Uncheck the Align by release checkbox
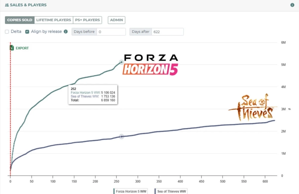This screenshot has height=194, width=299. pos(27,32)
